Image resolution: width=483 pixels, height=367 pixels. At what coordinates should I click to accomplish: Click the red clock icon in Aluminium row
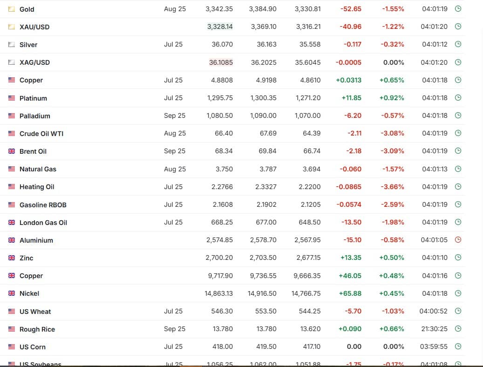point(458,240)
